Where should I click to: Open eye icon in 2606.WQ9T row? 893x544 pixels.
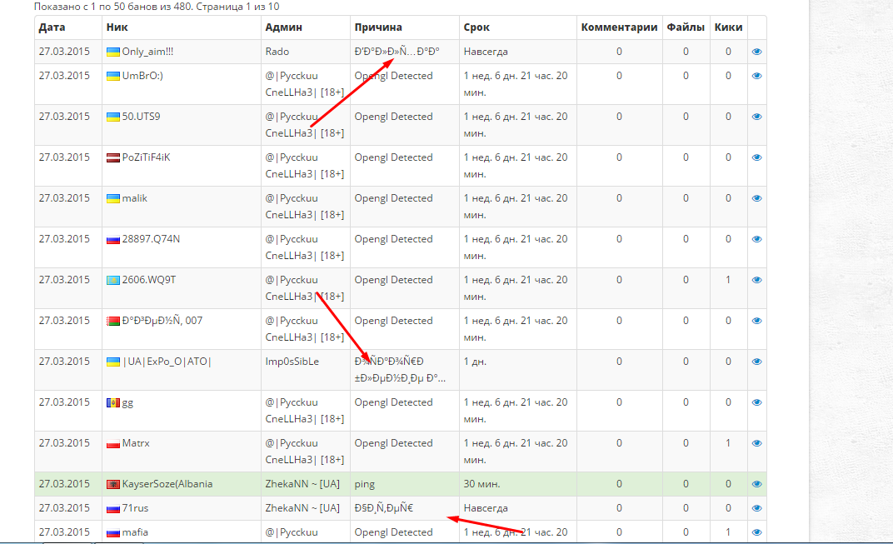pyautogui.click(x=756, y=280)
